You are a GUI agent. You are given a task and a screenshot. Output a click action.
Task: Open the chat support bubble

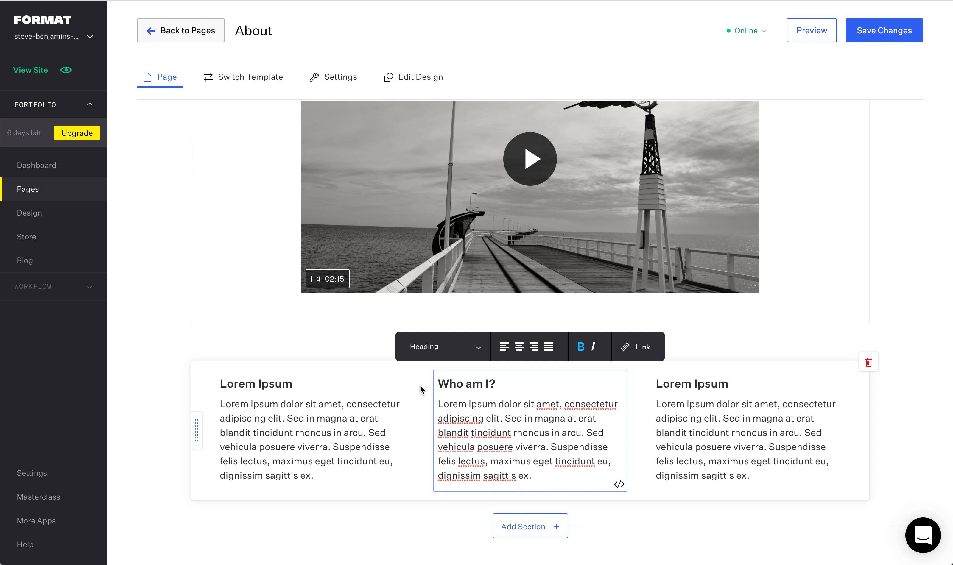coord(923,535)
